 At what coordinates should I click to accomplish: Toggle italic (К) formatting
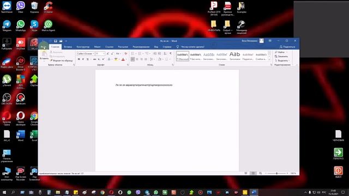coord(83,59)
